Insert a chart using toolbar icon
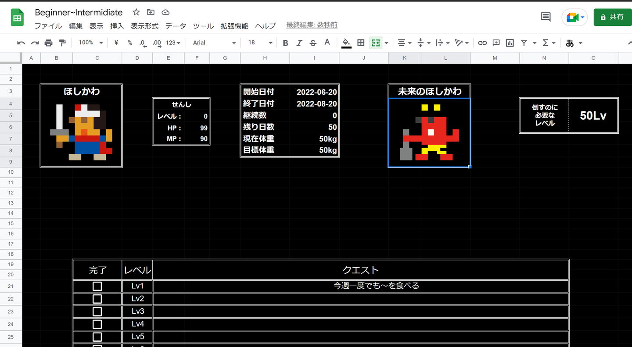Screen dimensions: 632x347 pyautogui.click(x=510, y=43)
